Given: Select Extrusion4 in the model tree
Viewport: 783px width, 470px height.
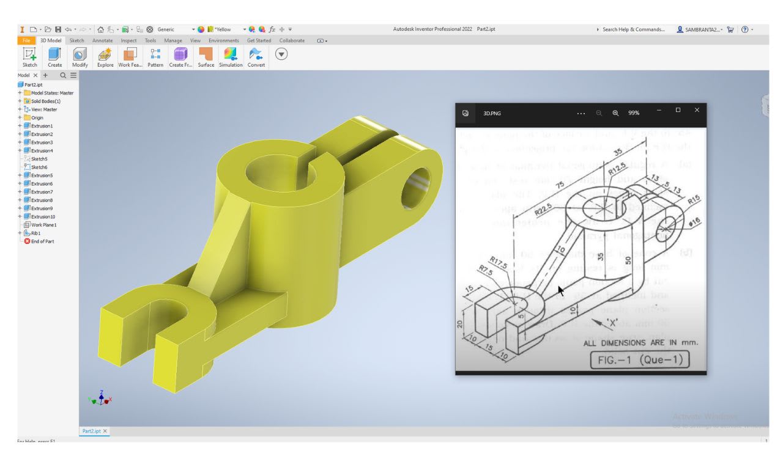Looking at the screenshot, I should point(42,150).
